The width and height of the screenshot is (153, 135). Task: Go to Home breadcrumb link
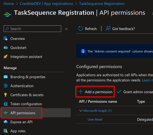(9, 4)
